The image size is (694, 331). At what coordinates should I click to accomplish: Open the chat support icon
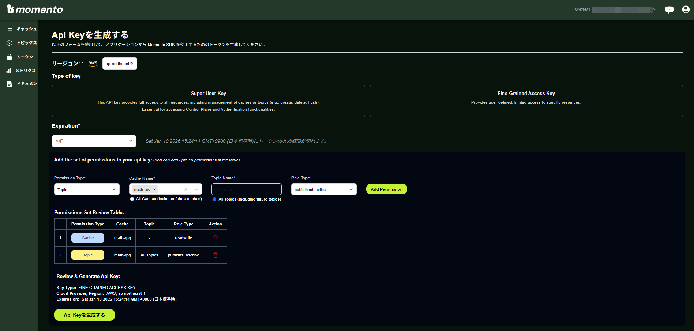669,10
